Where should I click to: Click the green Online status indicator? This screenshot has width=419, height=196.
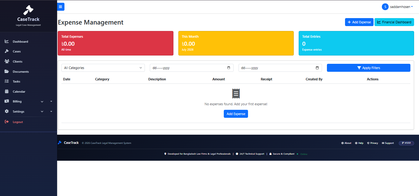[x=302, y=154]
